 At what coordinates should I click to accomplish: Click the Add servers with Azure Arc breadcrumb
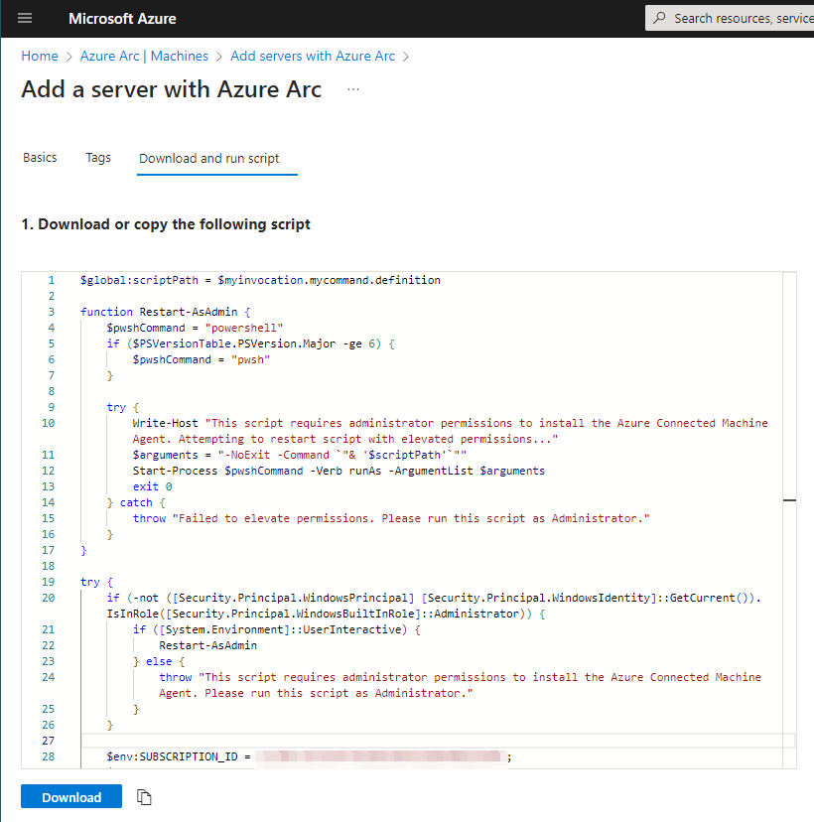point(313,56)
